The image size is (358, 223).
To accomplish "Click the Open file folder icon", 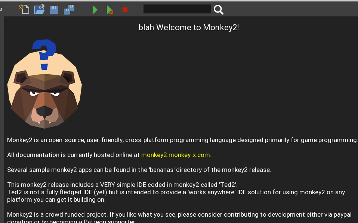I will [39, 9].
